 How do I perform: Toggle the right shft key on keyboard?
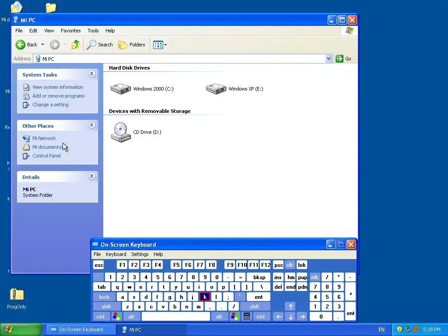[254, 307]
